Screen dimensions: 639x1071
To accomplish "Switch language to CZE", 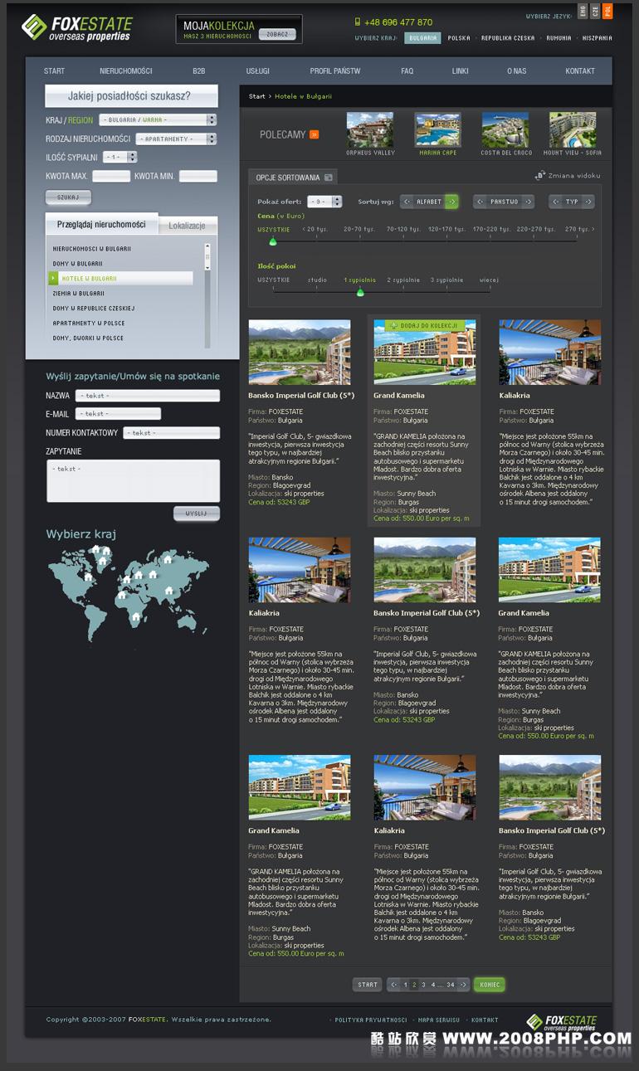I will (x=595, y=11).
